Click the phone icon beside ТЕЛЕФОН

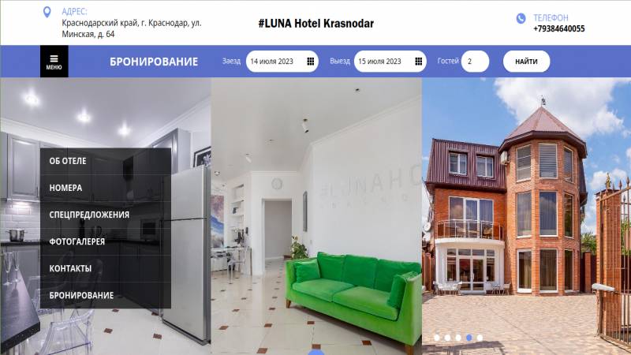click(x=521, y=18)
